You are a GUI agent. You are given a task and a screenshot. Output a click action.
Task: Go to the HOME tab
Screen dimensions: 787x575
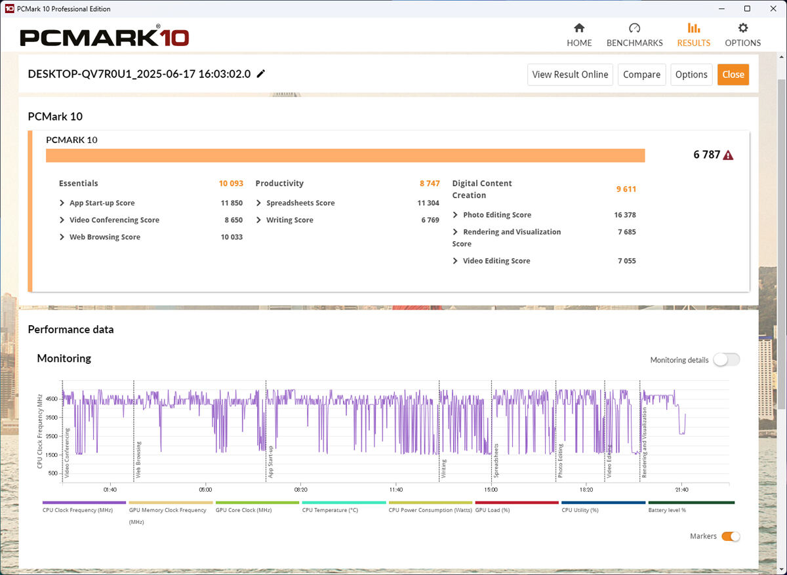click(579, 35)
